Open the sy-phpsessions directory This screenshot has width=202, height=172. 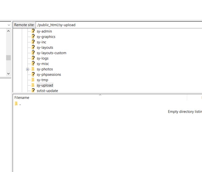[x=49, y=75]
